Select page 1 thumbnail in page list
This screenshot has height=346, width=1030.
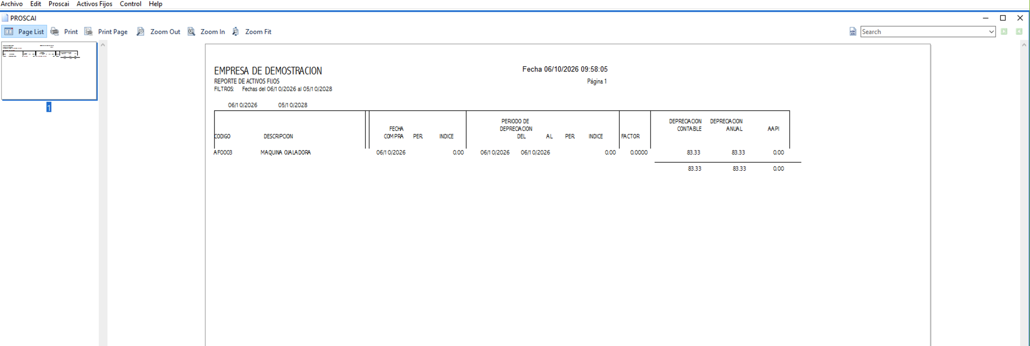click(x=49, y=70)
